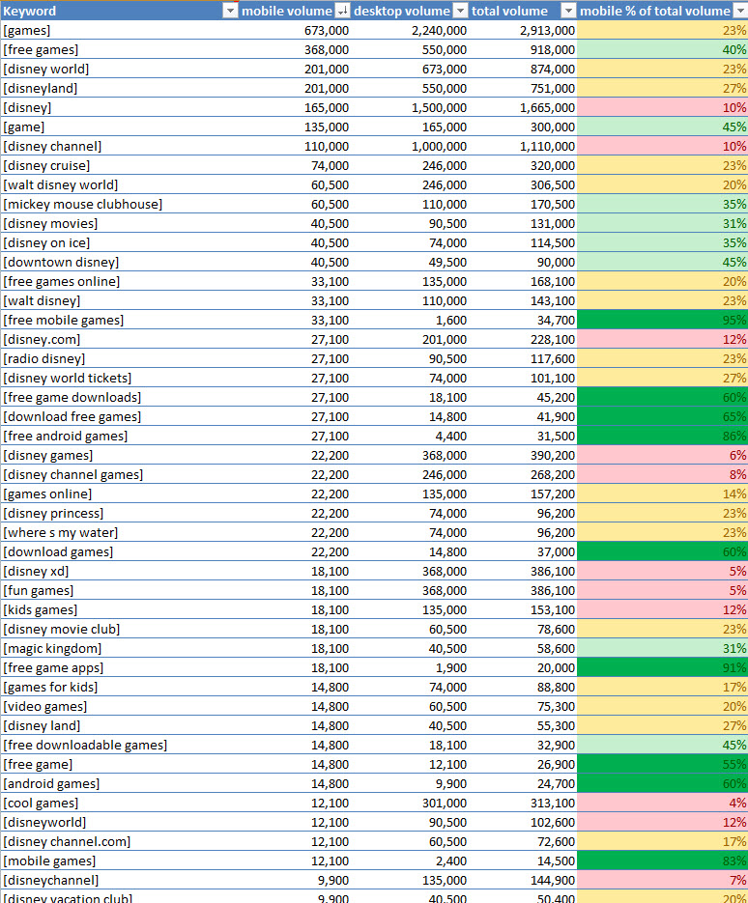
Task: Click the 86% cell for free android games
Action: pyautogui.click(x=663, y=436)
